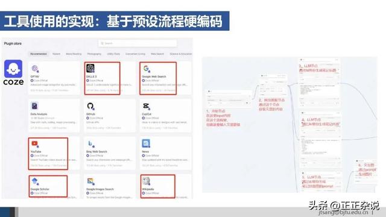Click the Data Analysis plugin icon
The image size is (386, 217).
[35, 106]
